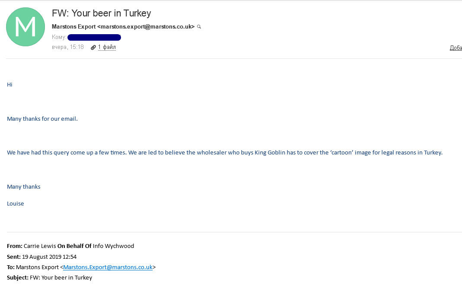Click the "Many thanks for our email." line
Image resolution: width=462 pixels, height=286 pixels.
pyautogui.click(x=42, y=119)
